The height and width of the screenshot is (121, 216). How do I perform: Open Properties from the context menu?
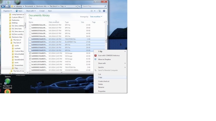[x=110, y=91]
